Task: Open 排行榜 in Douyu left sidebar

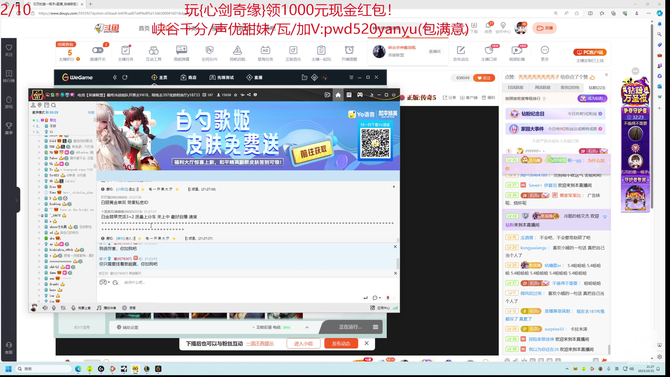Action: [x=9, y=76]
